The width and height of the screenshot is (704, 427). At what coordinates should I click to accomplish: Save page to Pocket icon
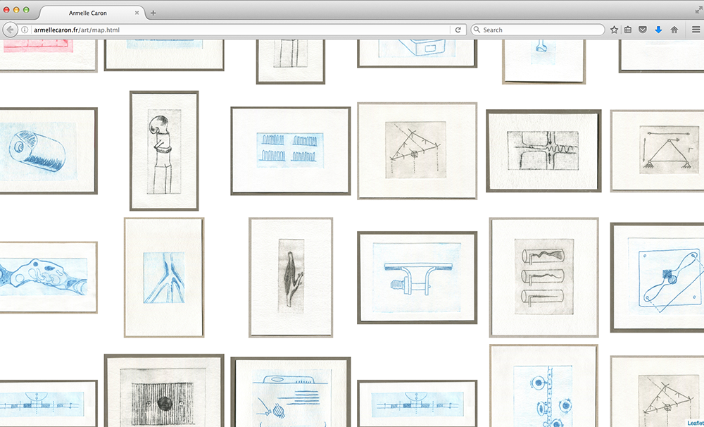point(643,30)
